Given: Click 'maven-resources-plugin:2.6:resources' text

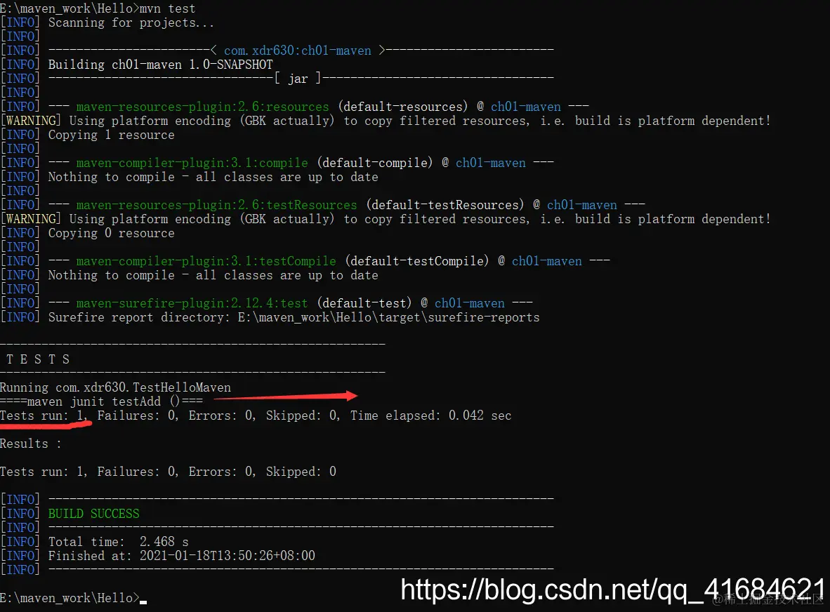Looking at the screenshot, I should tap(203, 107).
